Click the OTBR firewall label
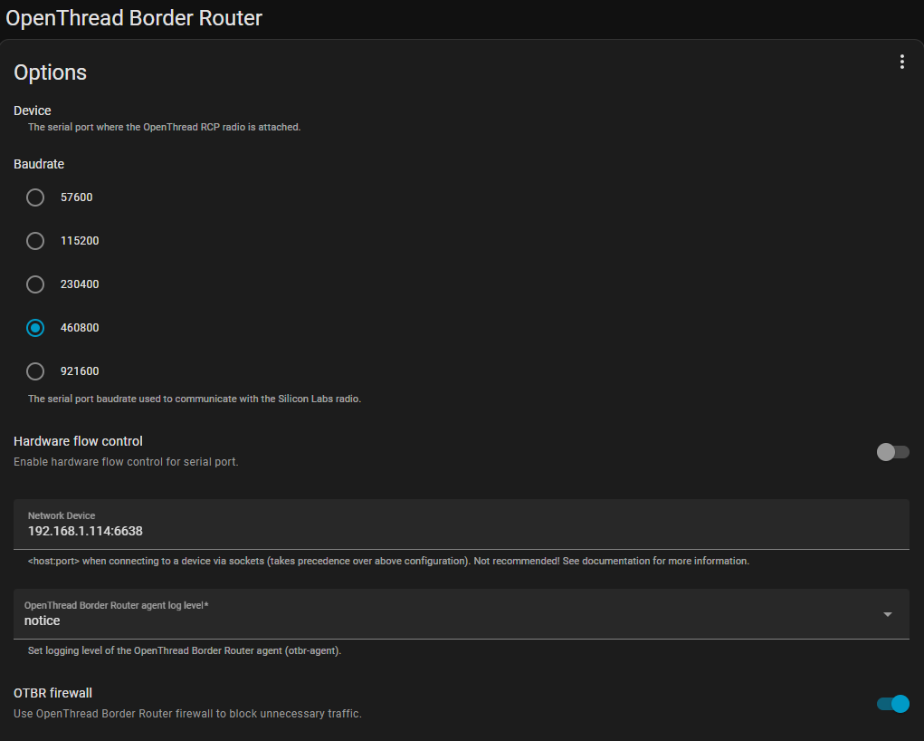The height and width of the screenshot is (741, 924). pyautogui.click(x=53, y=693)
